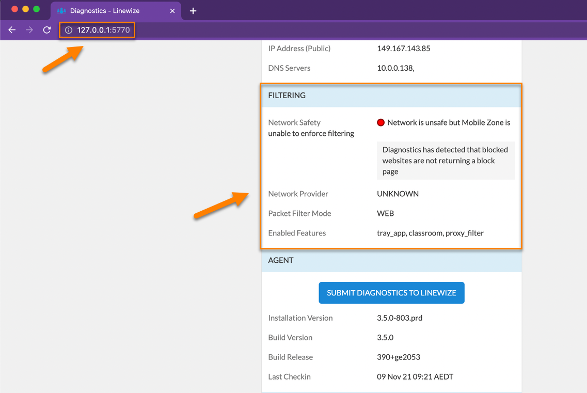Select Build Release value 390+ge2053
This screenshot has height=393, width=587.
(399, 357)
